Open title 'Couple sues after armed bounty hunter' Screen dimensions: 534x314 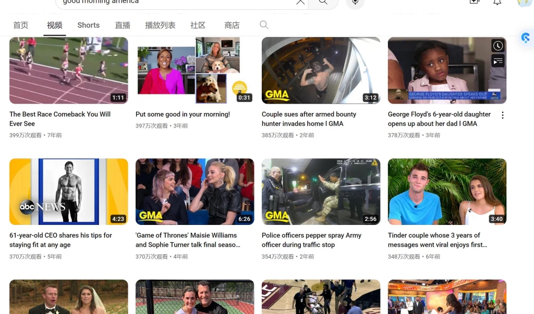click(309, 119)
